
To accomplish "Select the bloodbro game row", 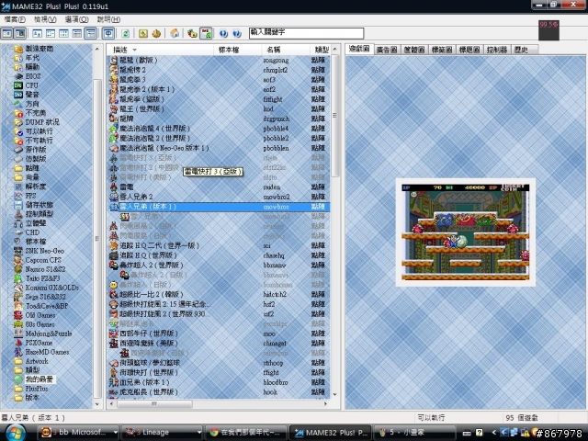I will (219, 382).
